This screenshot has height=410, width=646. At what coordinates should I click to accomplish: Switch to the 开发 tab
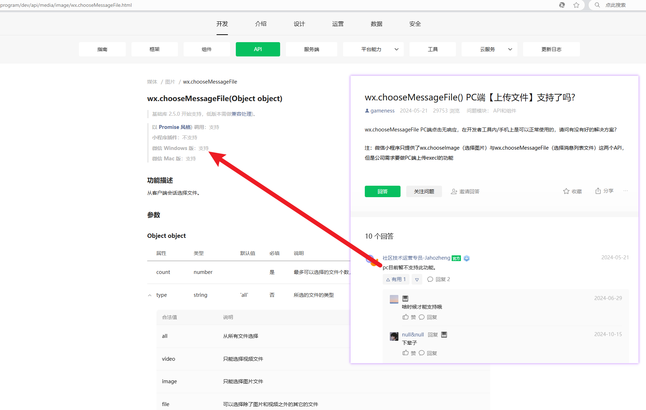click(222, 24)
